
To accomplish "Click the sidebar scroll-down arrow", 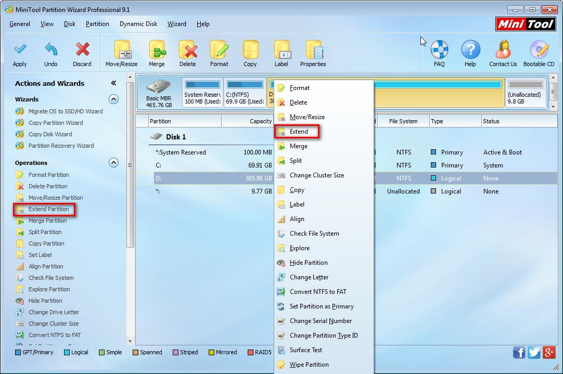I will pyautogui.click(x=130, y=341).
